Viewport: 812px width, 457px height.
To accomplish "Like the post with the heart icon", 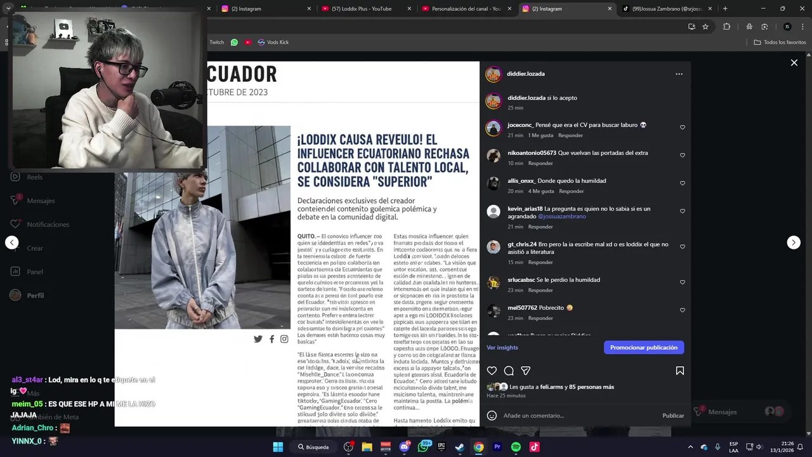I will tap(492, 371).
